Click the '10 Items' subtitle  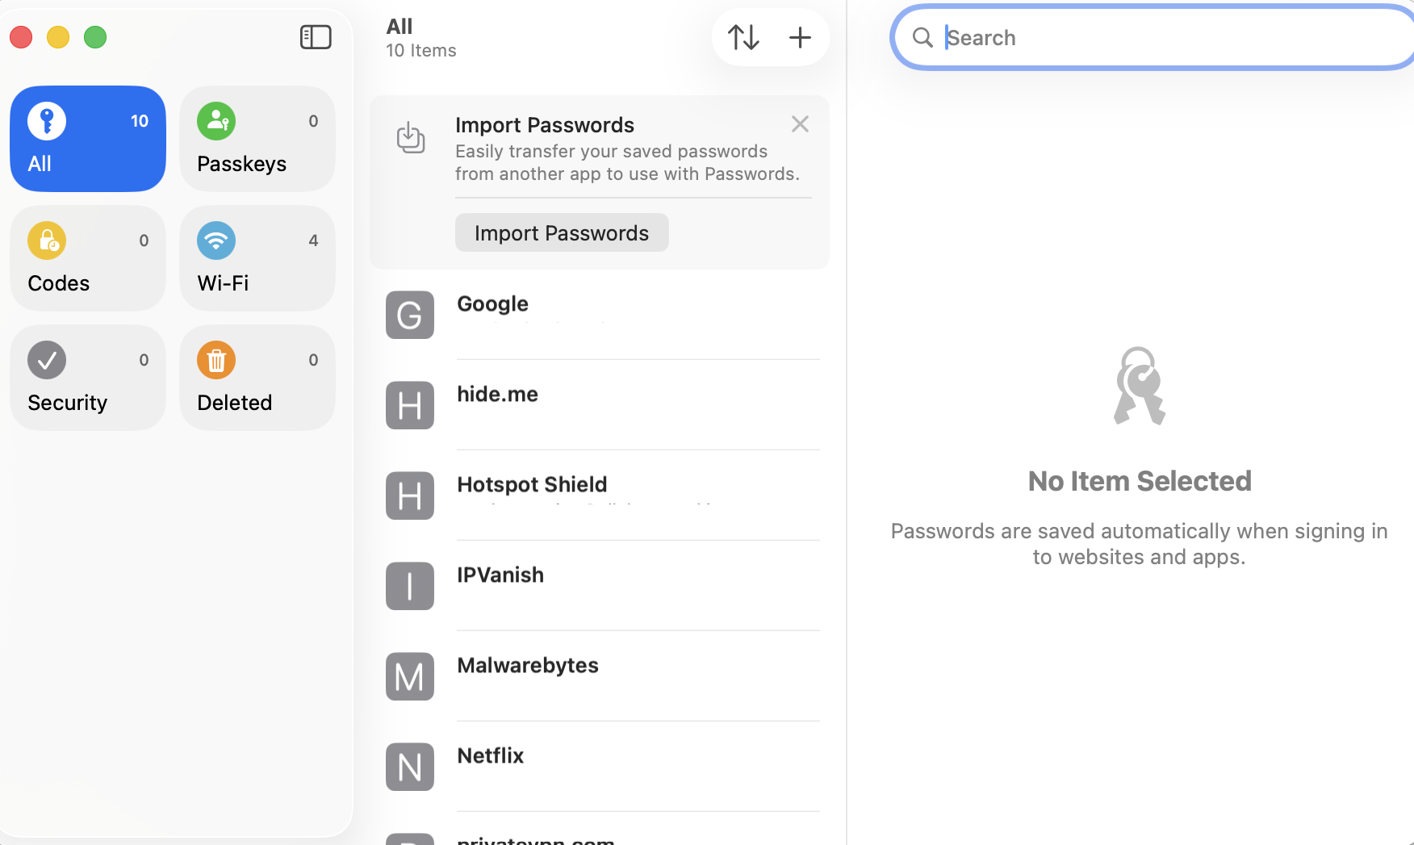pos(421,51)
